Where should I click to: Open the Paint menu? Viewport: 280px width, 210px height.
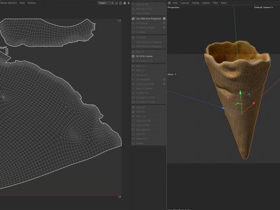coord(22,3)
